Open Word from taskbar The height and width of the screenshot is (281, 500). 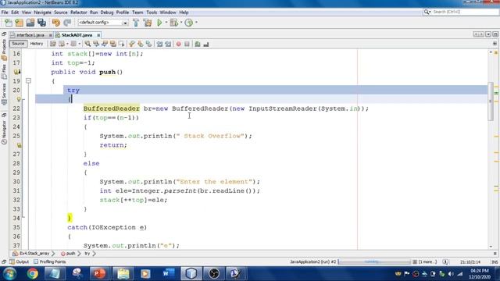coord(168,274)
